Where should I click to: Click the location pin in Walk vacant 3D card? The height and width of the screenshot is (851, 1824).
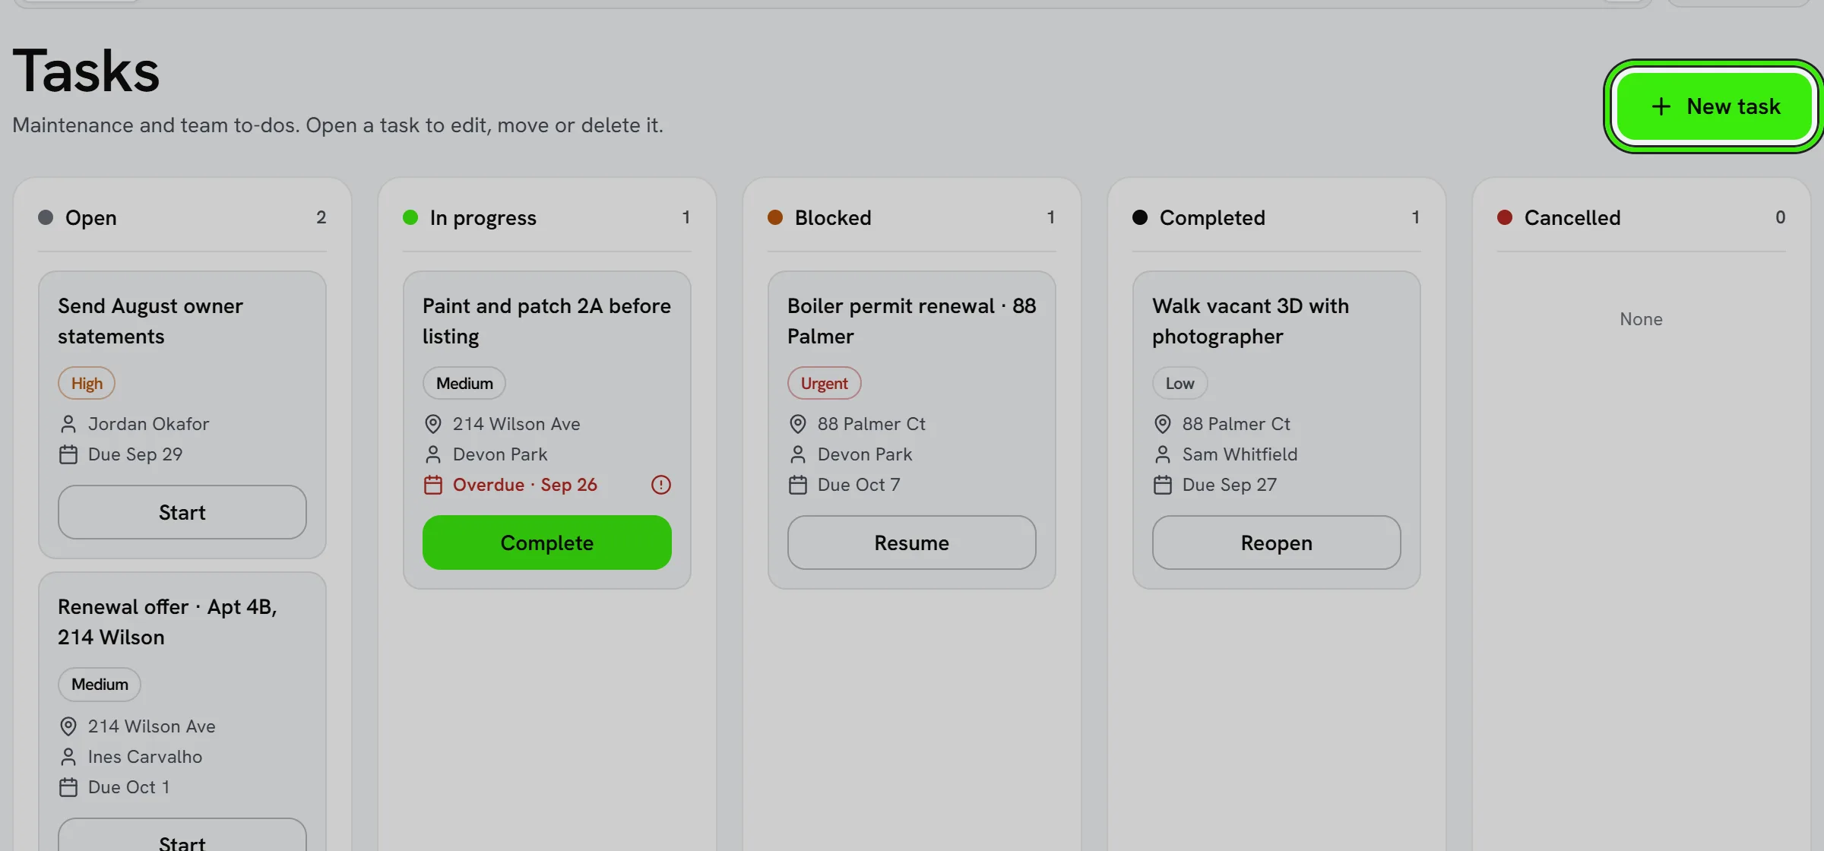1163,424
